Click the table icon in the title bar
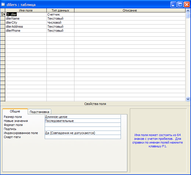This screenshot has height=175, width=191. click(3, 5)
